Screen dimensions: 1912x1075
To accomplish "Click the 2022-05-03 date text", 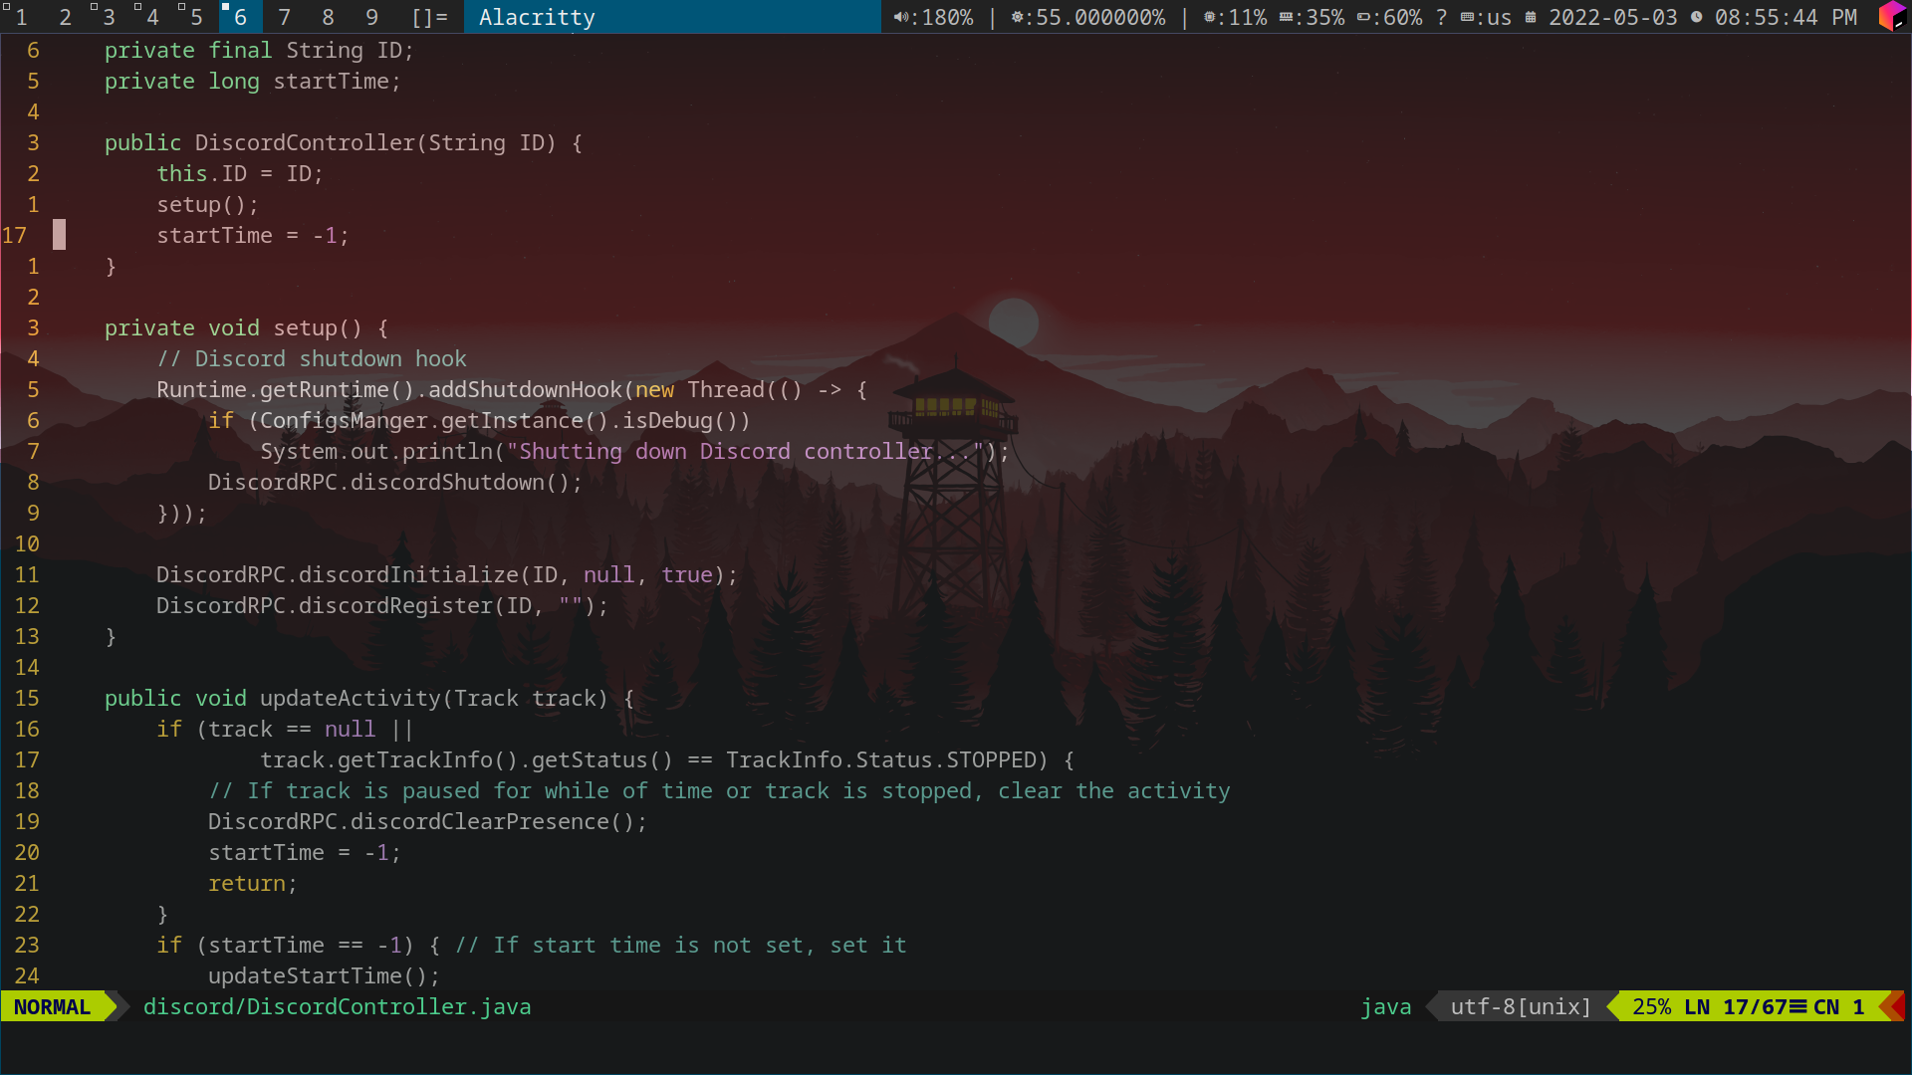I will point(1612,17).
